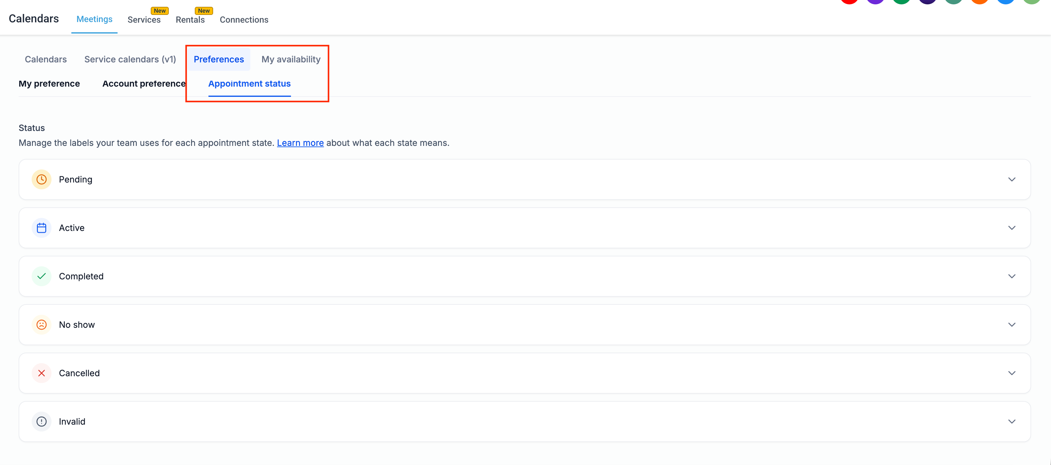Click the Active label text
The height and width of the screenshot is (465, 1051).
coord(71,228)
